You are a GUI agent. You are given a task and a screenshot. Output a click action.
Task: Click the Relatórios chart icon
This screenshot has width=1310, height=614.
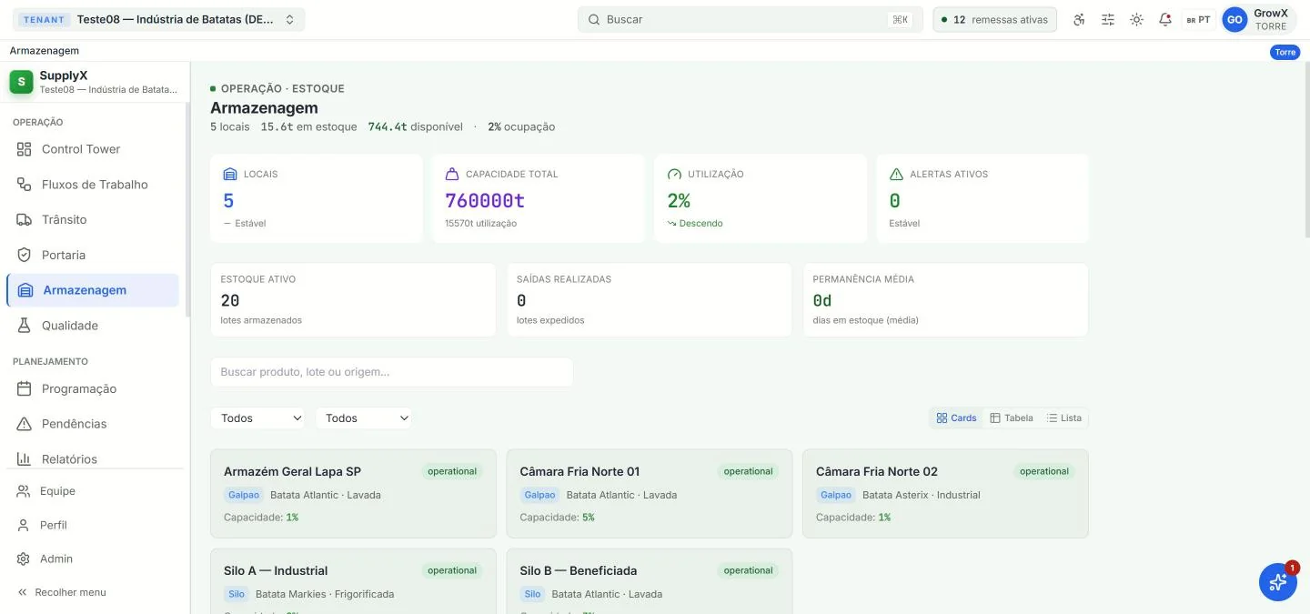pos(25,459)
